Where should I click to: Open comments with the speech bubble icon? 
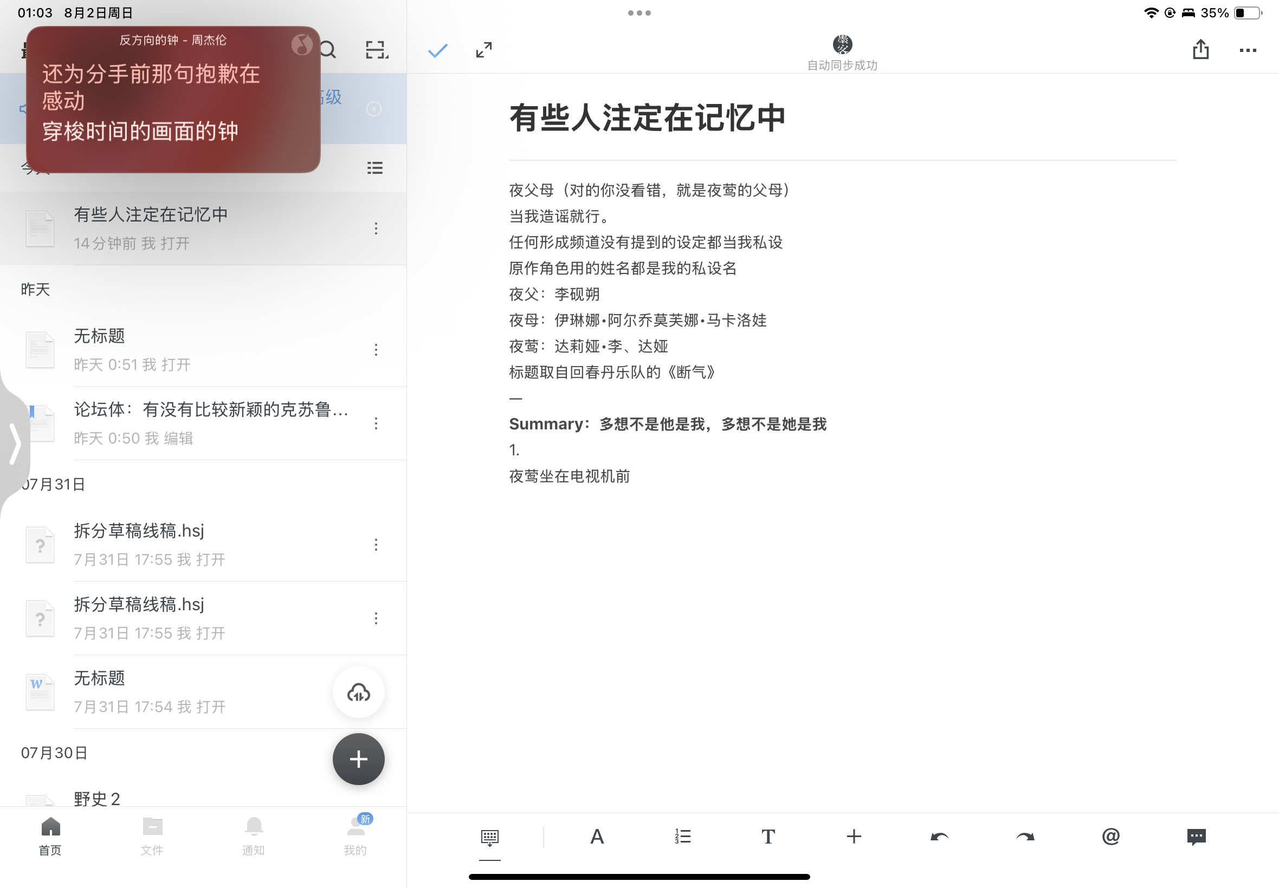coord(1196,837)
